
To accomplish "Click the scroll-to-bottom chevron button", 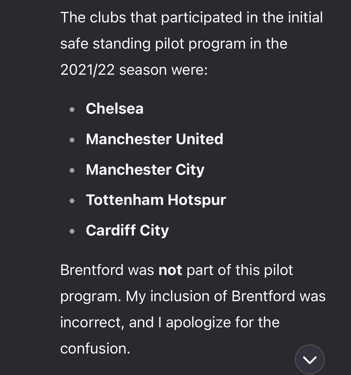I will tap(310, 359).
